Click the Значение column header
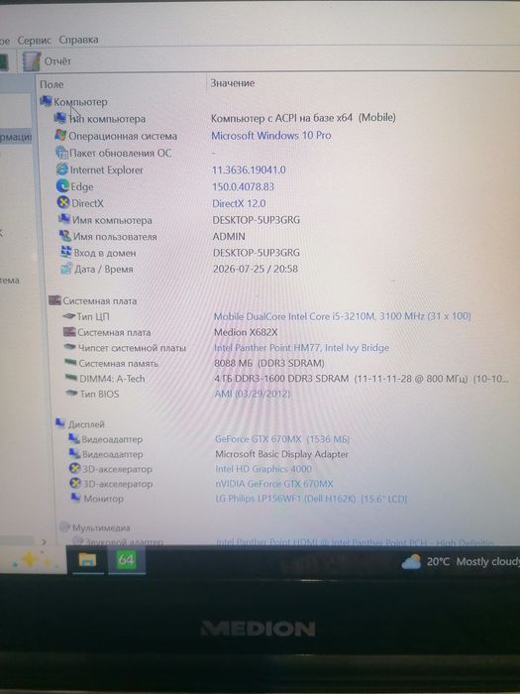This screenshot has height=694, width=520. (232, 82)
